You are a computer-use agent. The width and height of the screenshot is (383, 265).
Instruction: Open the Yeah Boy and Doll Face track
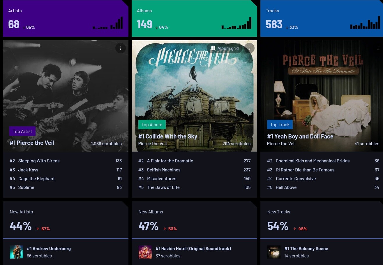(300, 136)
